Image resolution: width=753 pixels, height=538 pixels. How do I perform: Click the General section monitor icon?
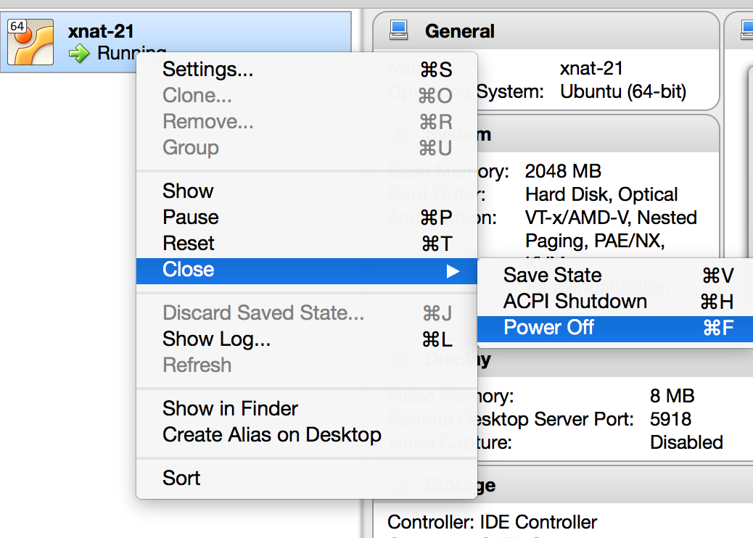point(398,30)
